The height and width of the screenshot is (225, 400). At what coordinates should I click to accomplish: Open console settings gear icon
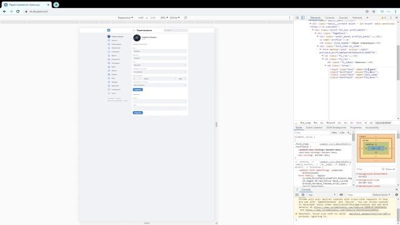(x=396, y=194)
